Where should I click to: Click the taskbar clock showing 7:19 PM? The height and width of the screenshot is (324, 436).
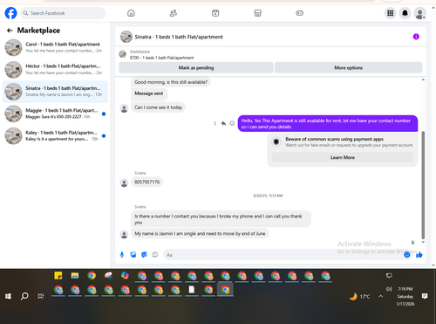405,296
